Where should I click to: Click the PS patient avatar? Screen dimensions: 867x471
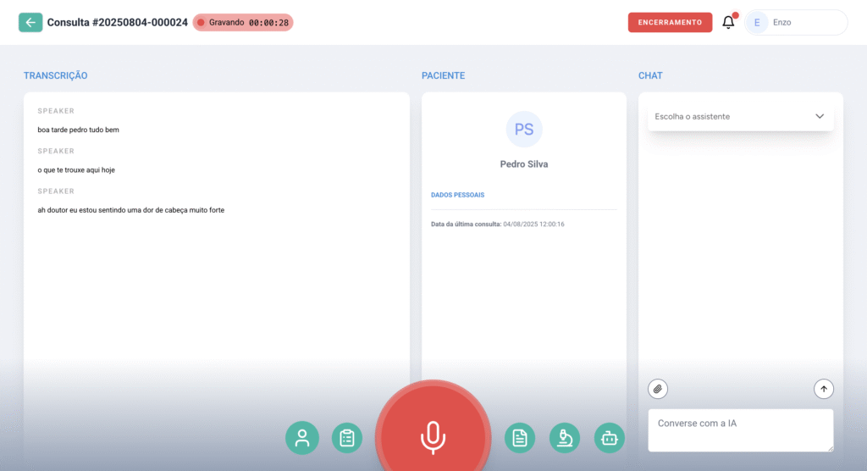[x=524, y=130]
